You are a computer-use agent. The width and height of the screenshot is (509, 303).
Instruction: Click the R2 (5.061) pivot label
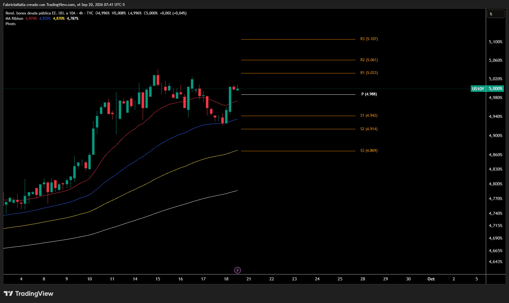pos(369,60)
